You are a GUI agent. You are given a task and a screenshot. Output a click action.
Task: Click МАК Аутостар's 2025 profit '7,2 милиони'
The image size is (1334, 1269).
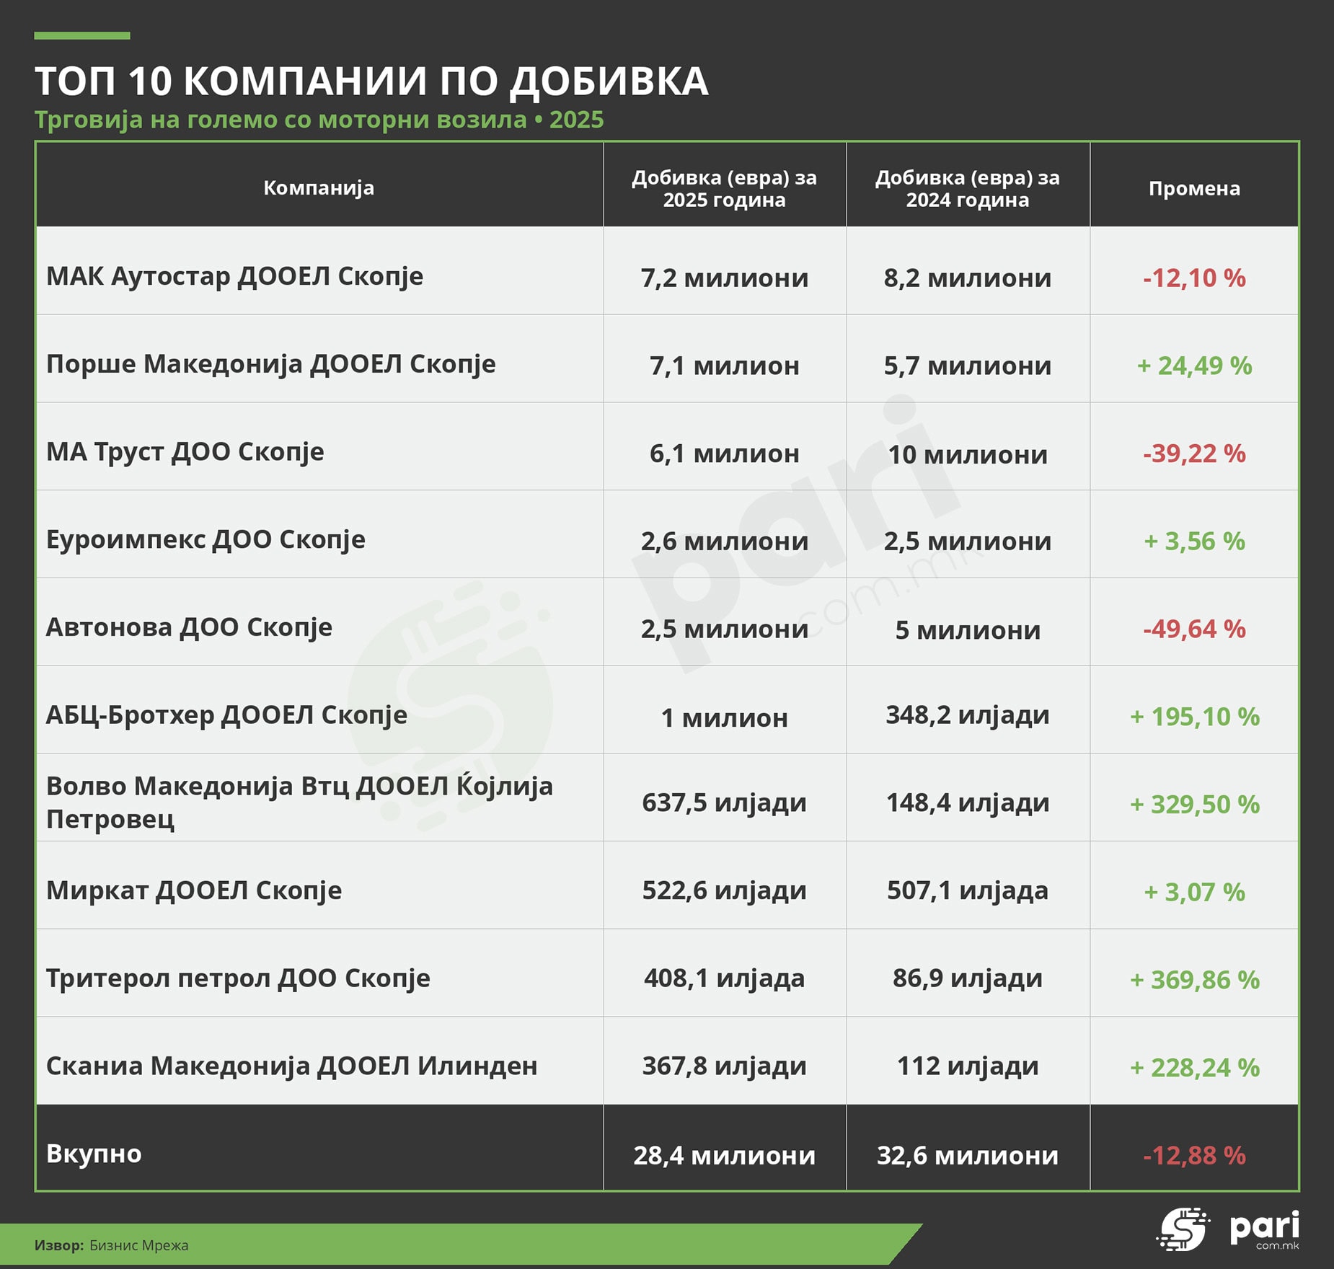coord(725,278)
